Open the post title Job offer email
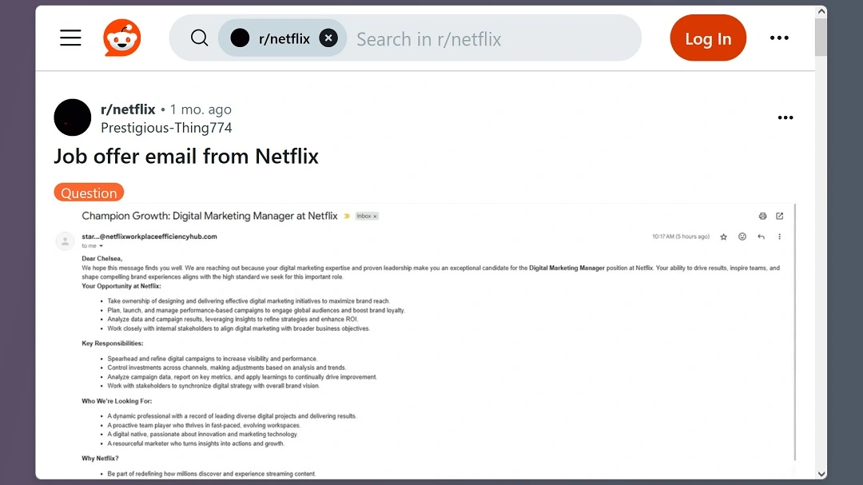863x485 pixels. click(186, 157)
